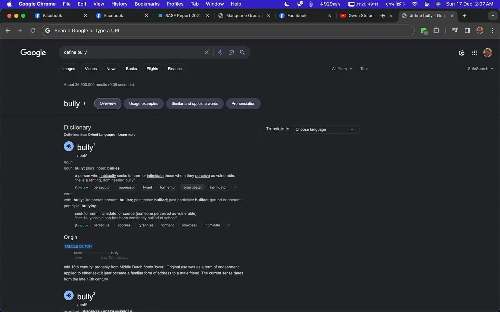Open Google account profile picture on page
The image size is (500, 312).
tap(488, 53)
